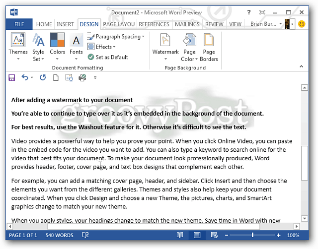This screenshot has height=249, width=318.
Task: Switch to the MAILINGS tab
Action: click(187, 24)
